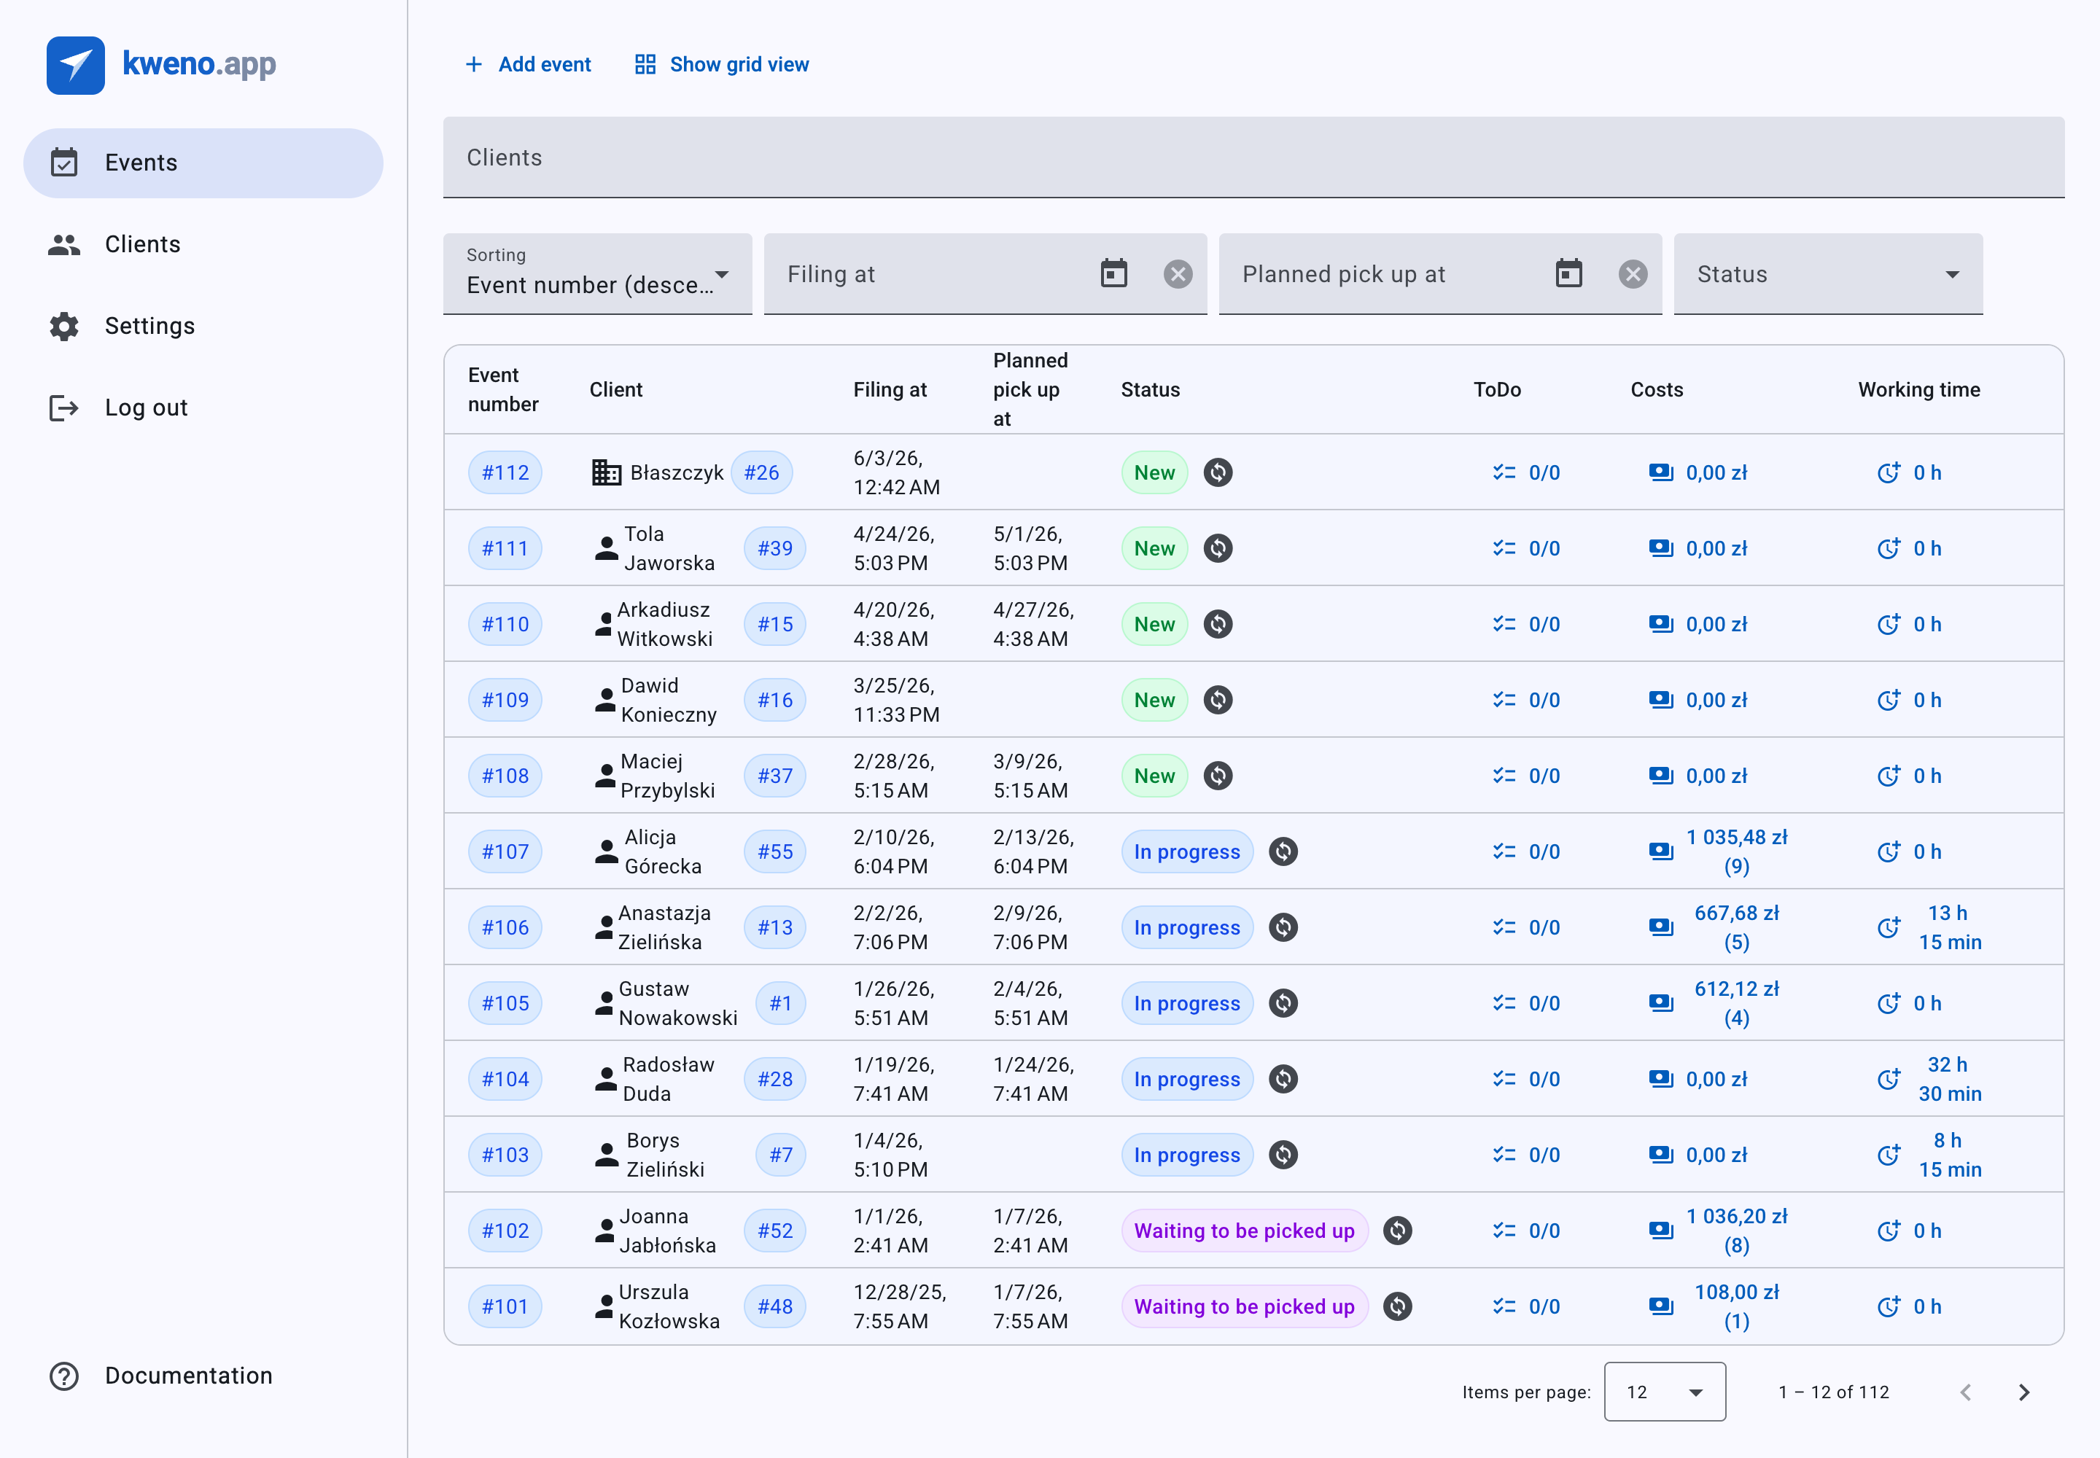This screenshot has width=2100, height=1458.
Task: Click the New status badge of event #110
Action: coord(1154,624)
